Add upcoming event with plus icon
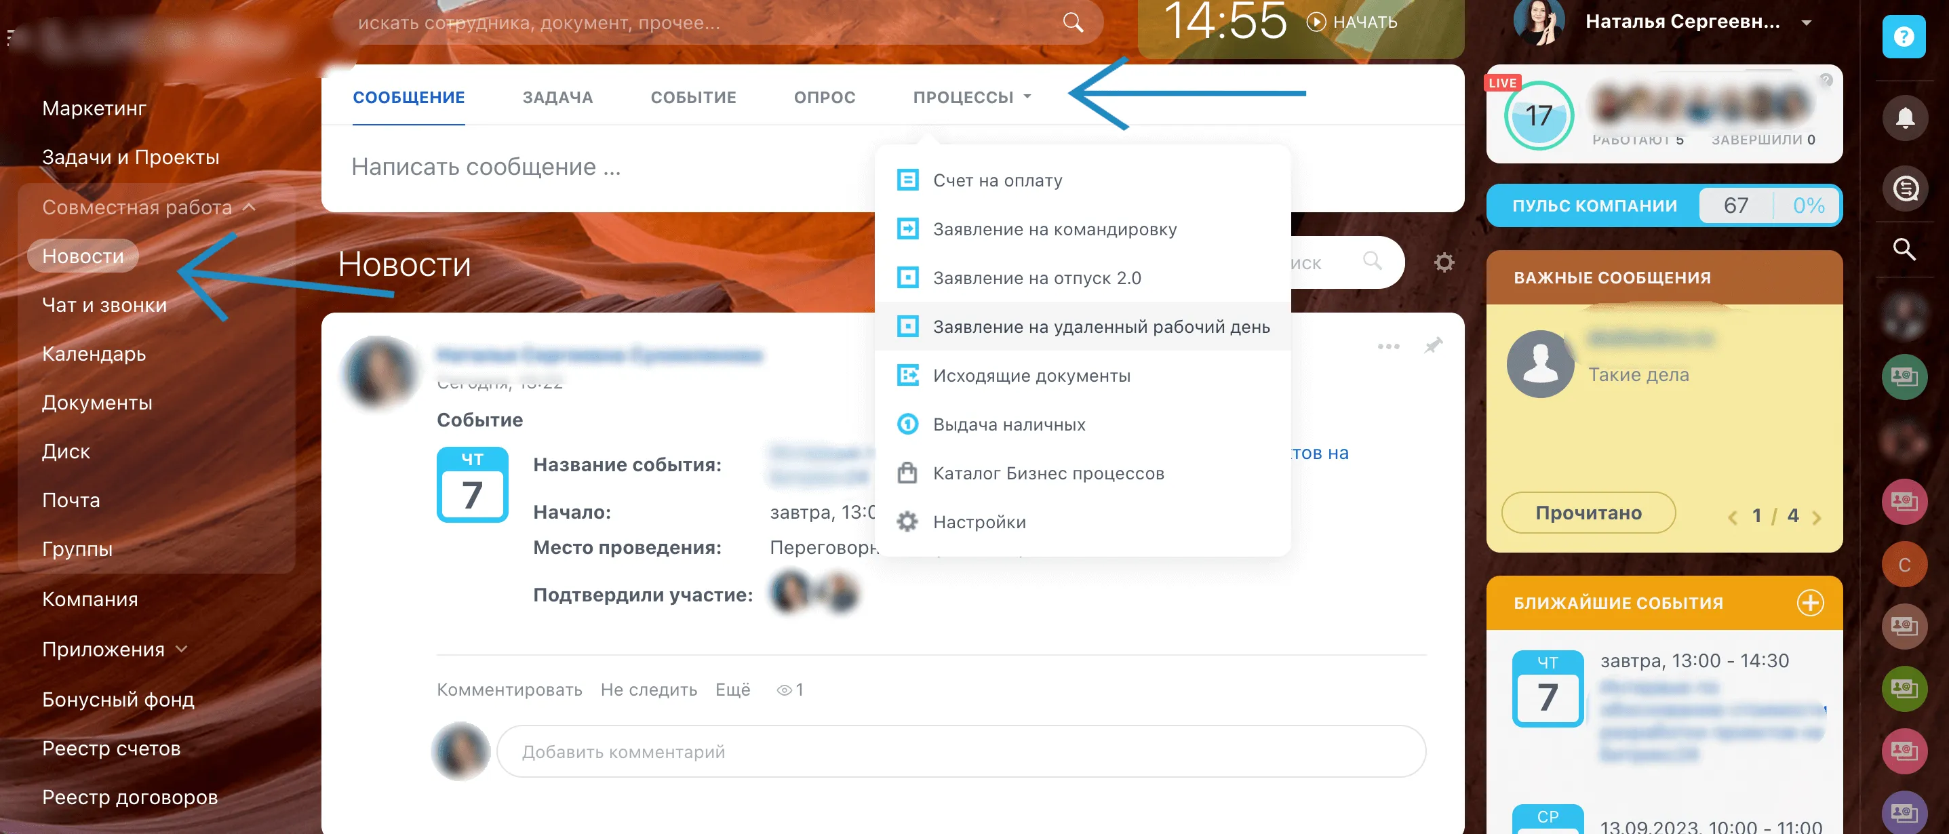Image resolution: width=1949 pixels, height=834 pixels. coord(1810,603)
